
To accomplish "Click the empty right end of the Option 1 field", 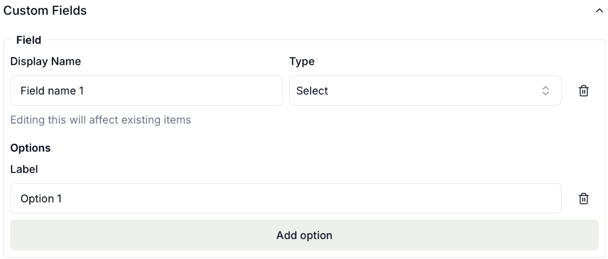I will [529, 199].
